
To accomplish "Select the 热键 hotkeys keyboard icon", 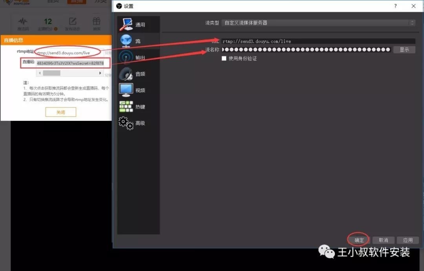I will (x=126, y=106).
